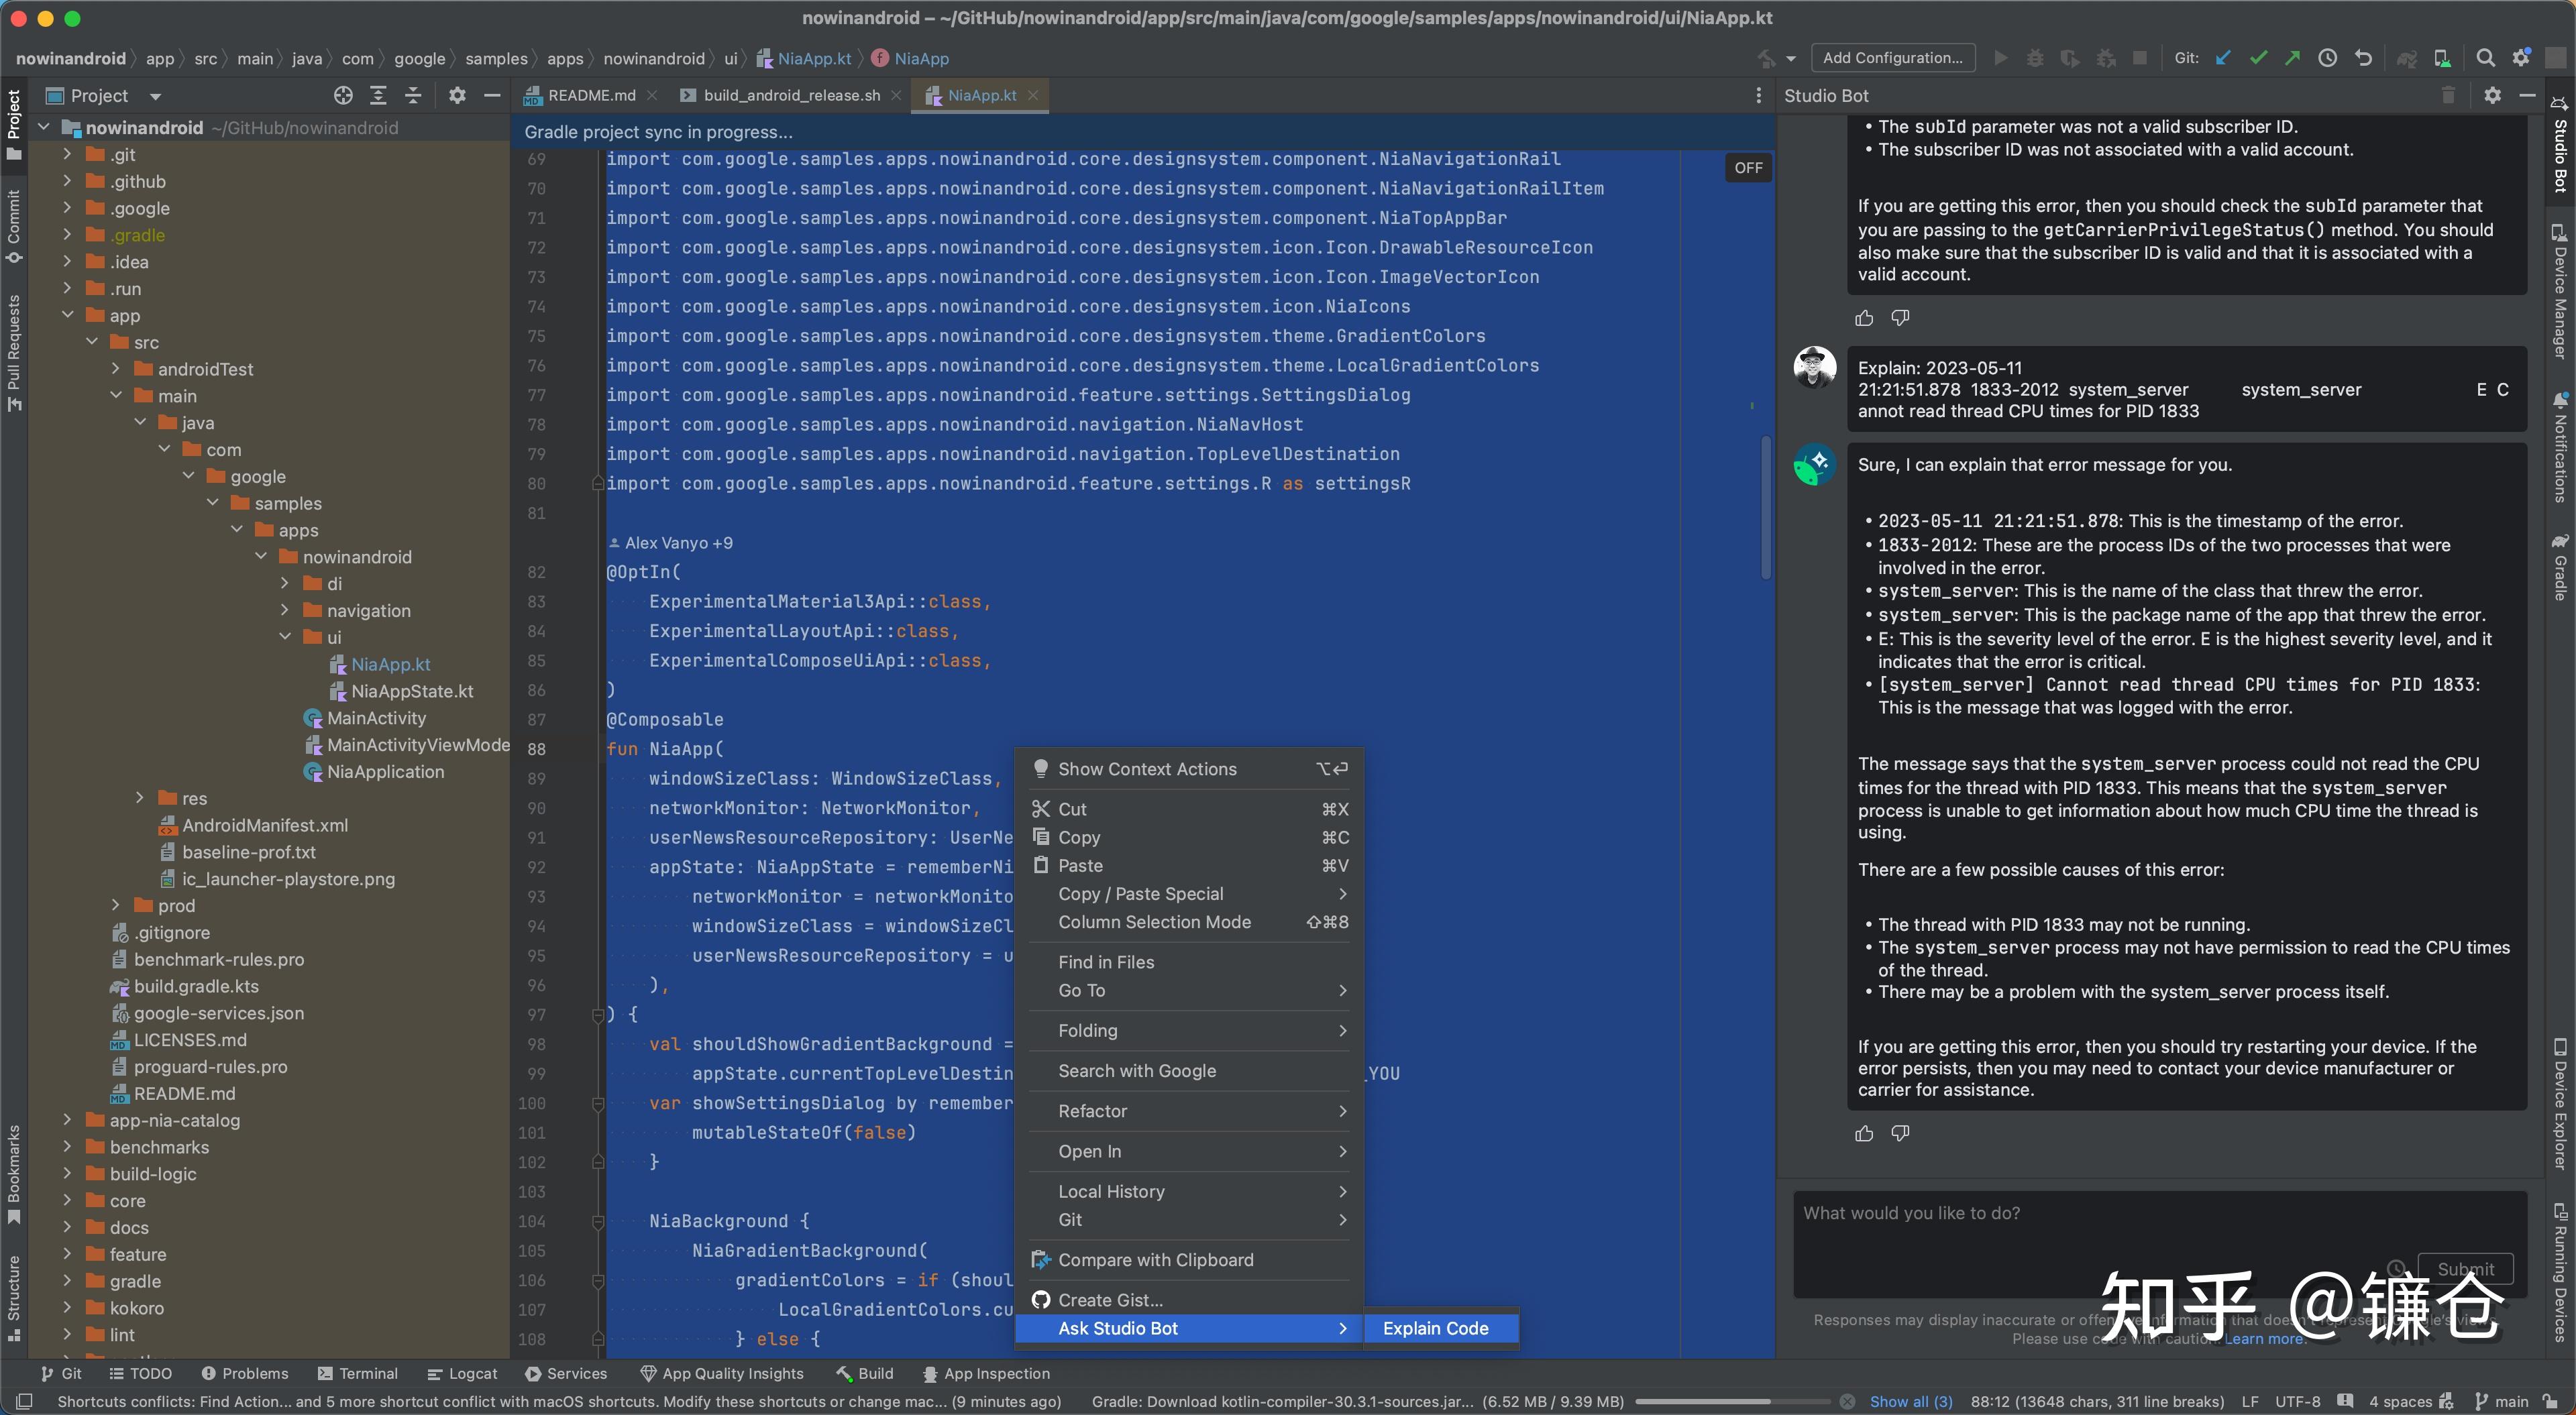
Task: Open Studio Bot settings gear
Action: [2492, 95]
